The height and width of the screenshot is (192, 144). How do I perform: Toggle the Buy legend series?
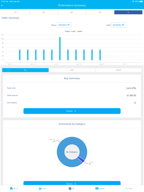67,31
